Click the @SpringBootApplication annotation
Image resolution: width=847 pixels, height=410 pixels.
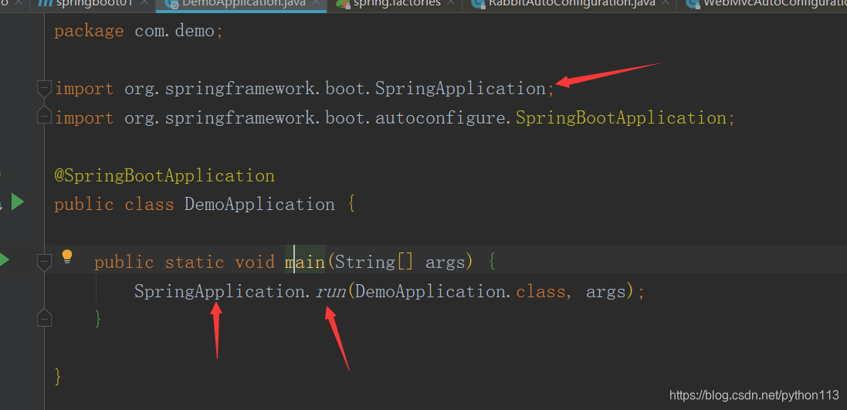(x=164, y=175)
